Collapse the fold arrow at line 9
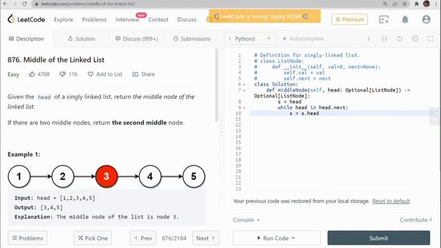441x248 pixels. point(244,107)
